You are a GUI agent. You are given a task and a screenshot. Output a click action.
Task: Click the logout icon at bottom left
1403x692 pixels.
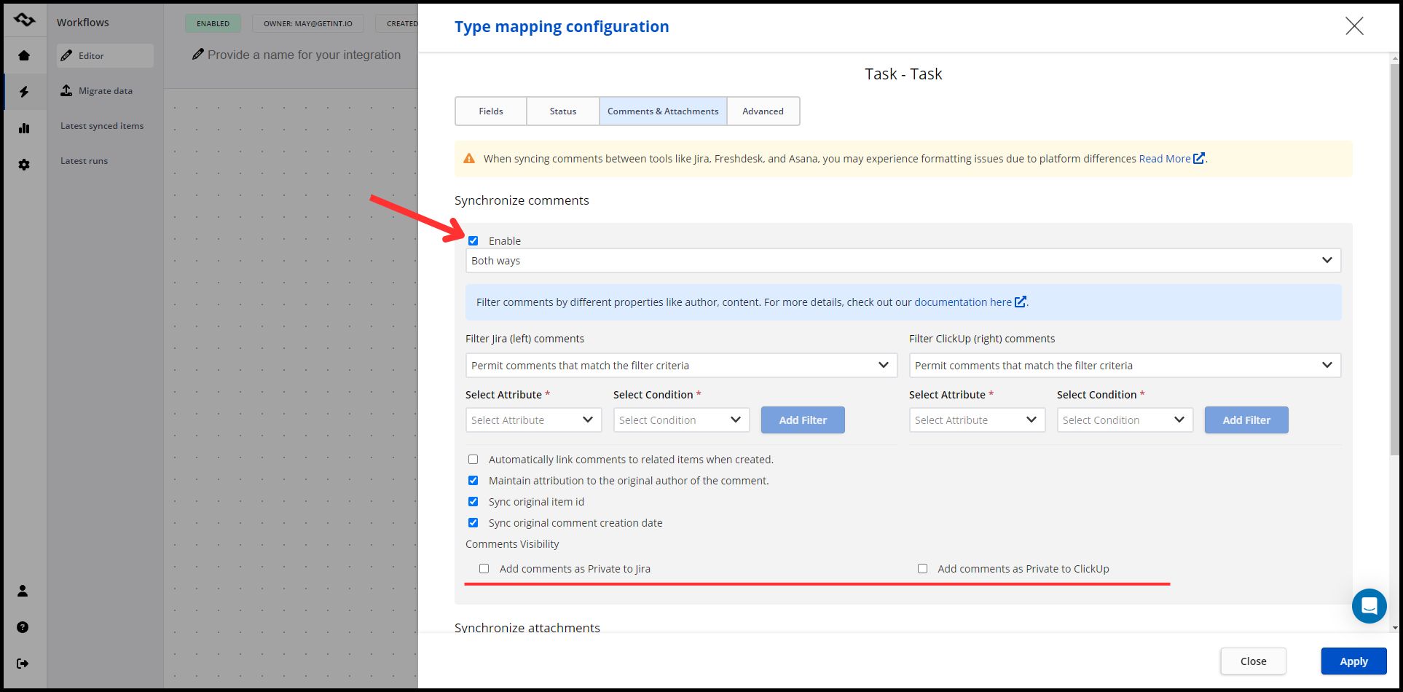pos(23,664)
